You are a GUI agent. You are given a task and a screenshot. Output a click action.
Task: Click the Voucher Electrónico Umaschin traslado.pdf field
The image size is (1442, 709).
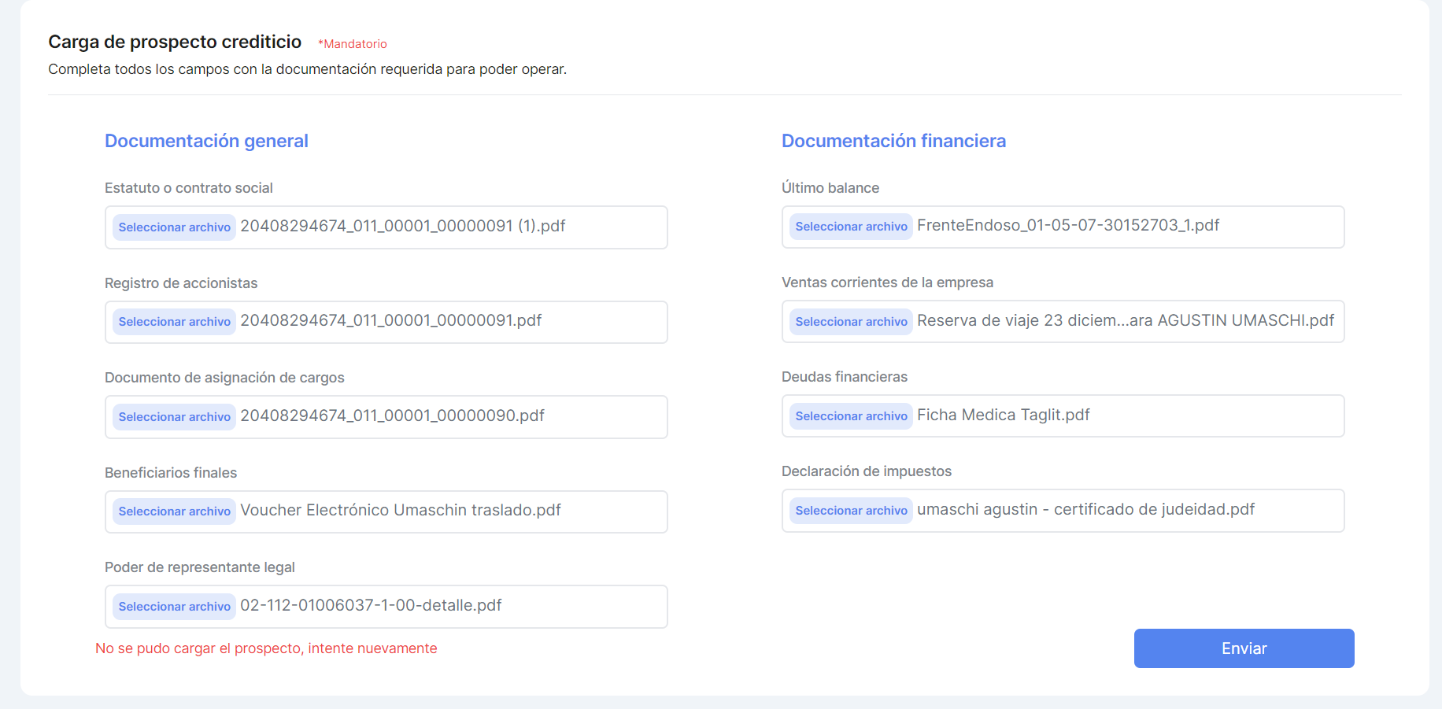pyautogui.click(x=400, y=511)
